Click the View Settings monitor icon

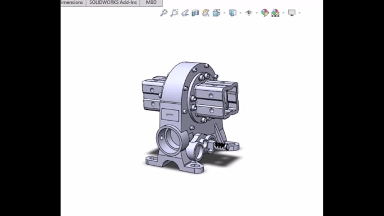[x=292, y=13]
